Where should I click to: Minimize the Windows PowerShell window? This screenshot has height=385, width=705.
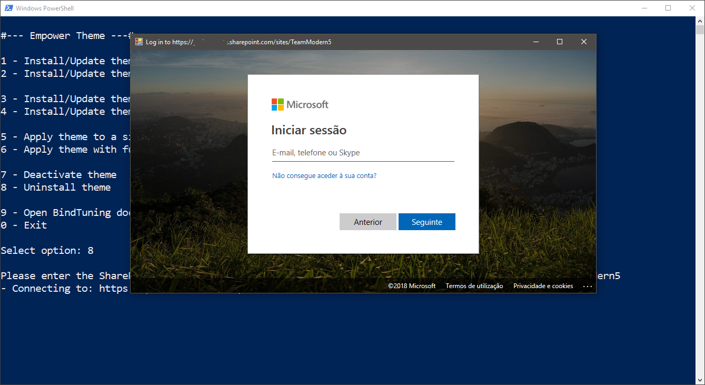pos(644,8)
